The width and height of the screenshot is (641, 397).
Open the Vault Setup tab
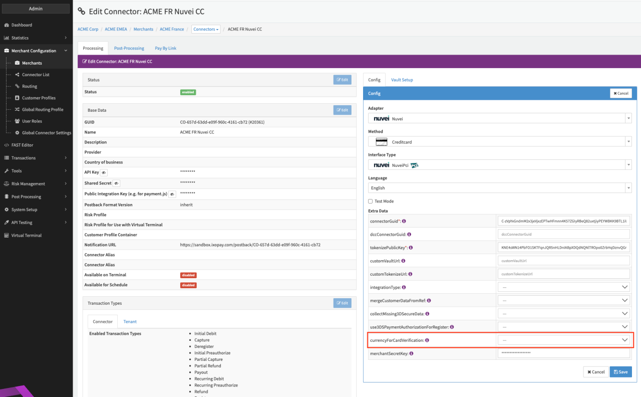[402, 80]
